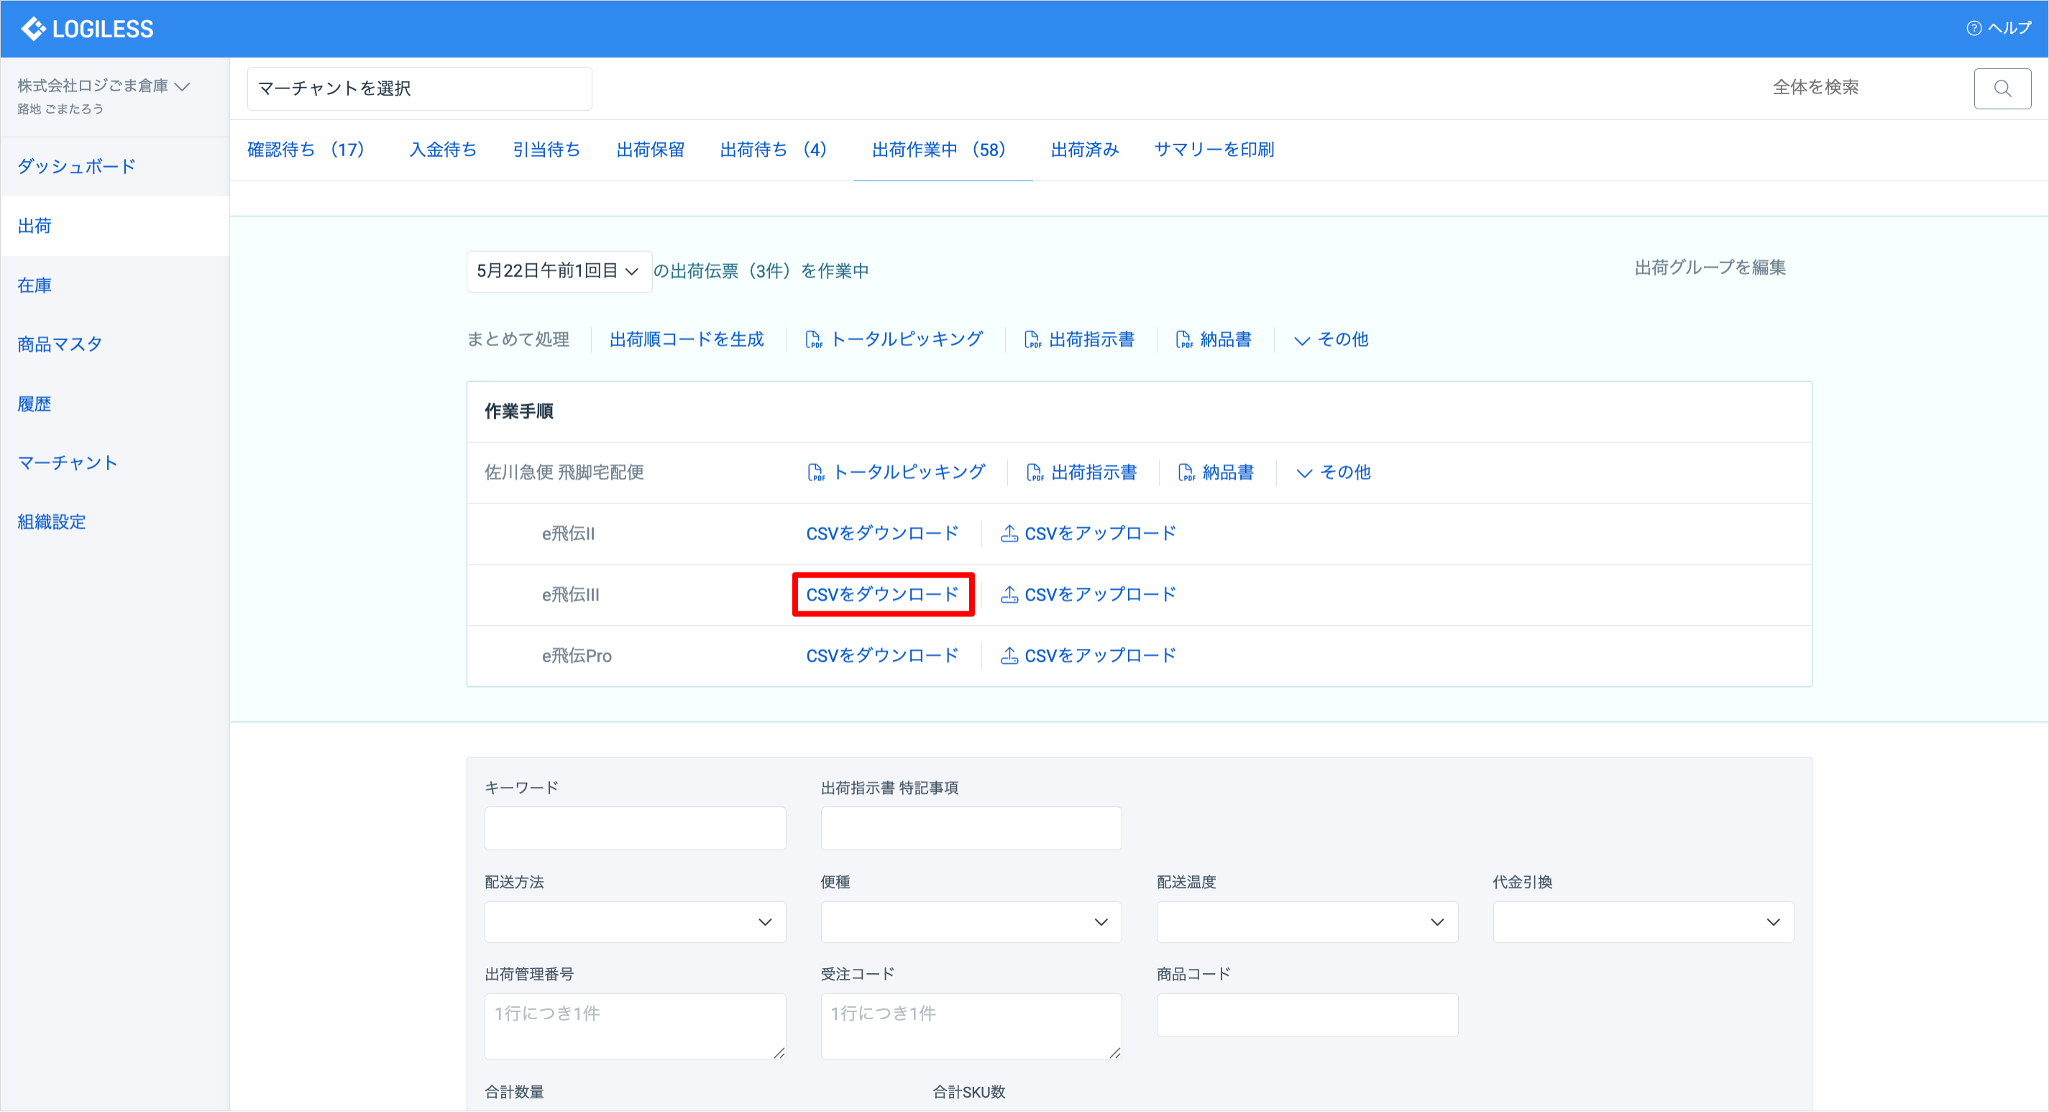Upload CSV for e飛伝III

coord(1088,595)
